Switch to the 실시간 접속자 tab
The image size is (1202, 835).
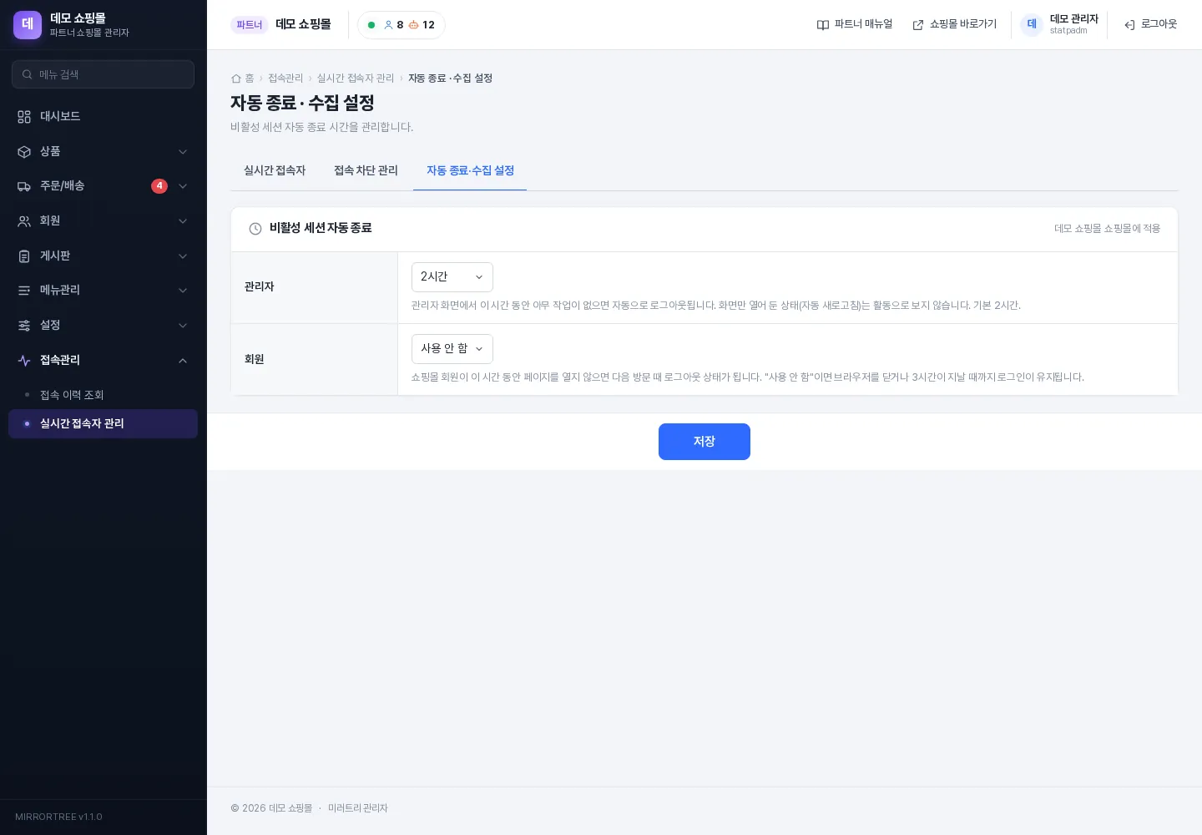pos(275,170)
